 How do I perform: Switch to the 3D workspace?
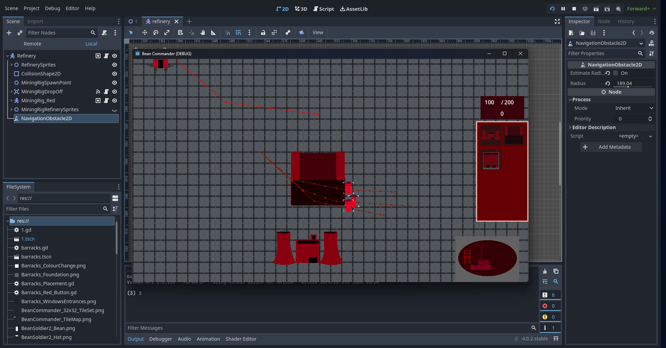301,9
